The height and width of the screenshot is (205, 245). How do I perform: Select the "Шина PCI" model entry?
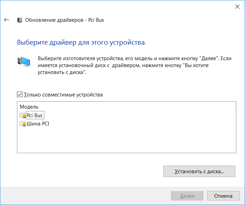coord(38,124)
